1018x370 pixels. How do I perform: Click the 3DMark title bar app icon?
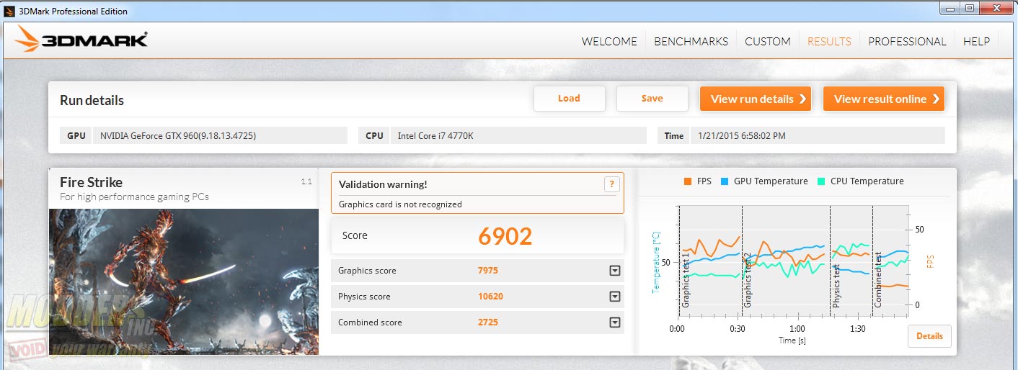pos(9,11)
